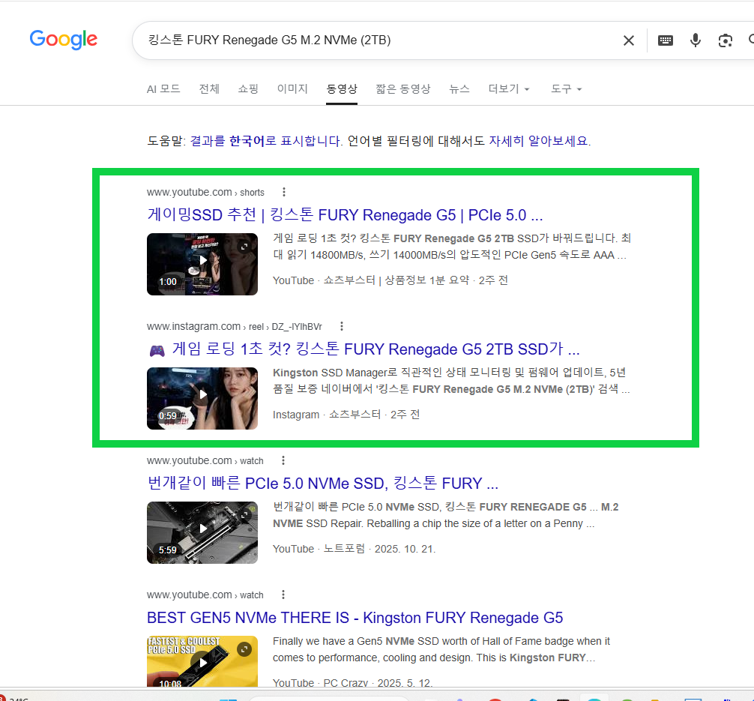754x701 pixels.
Task: Expand preview icon on the 1:00 shorts thumbnail
Action: (x=244, y=247)
